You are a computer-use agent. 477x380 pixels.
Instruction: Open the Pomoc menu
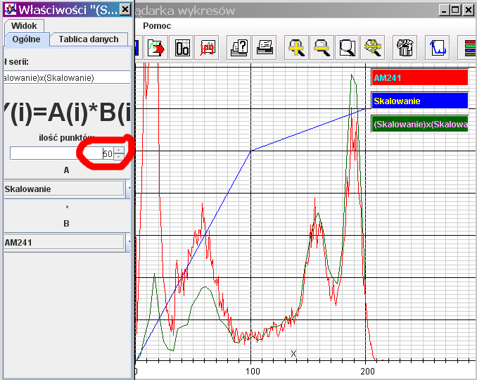pos(156,26)
